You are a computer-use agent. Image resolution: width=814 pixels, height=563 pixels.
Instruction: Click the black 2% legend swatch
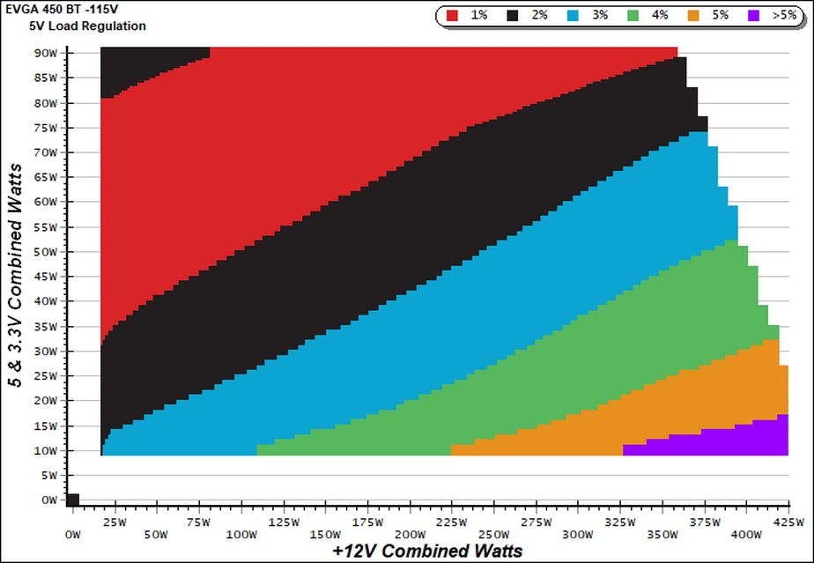tap(513, 16)
